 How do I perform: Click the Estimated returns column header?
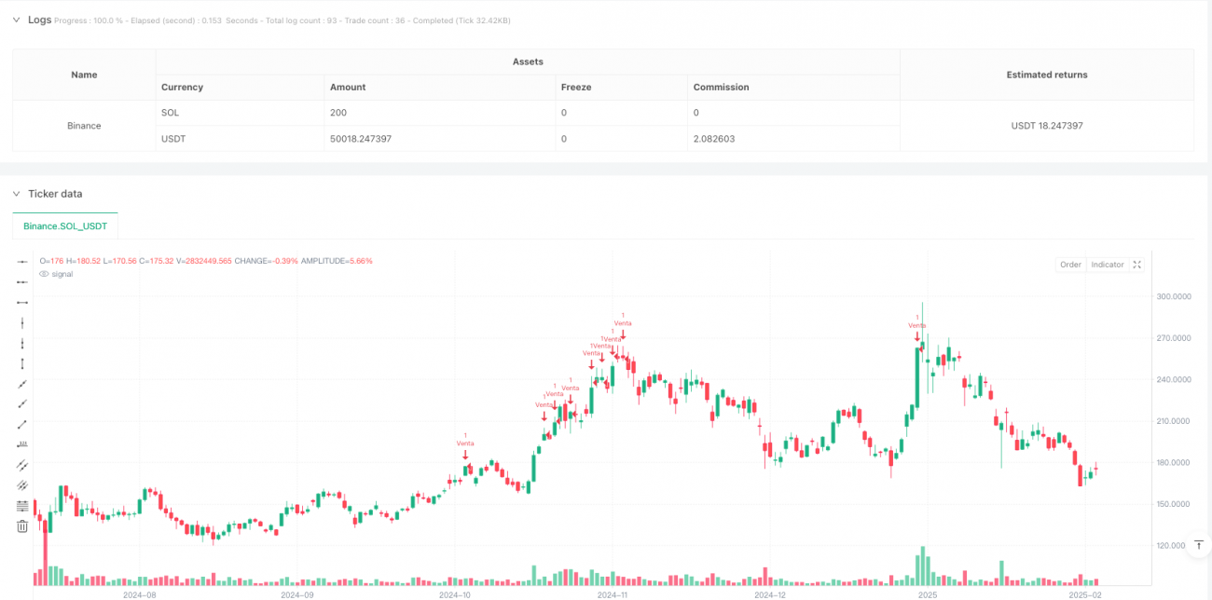tap(1046, 75)
